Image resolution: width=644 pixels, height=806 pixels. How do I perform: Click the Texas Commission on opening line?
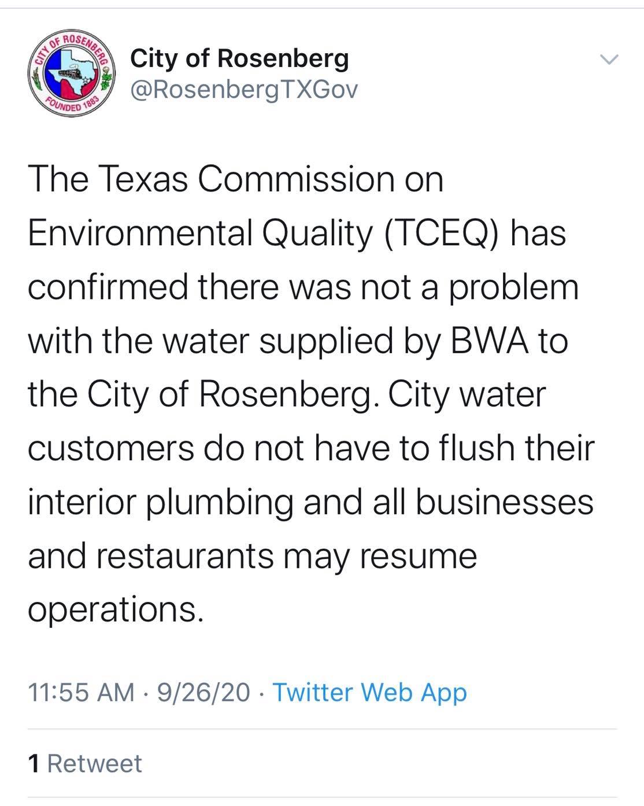[x=235, y=179]
